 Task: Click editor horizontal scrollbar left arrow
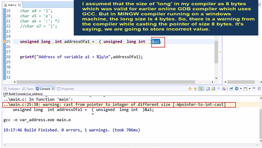click(15, 82)
